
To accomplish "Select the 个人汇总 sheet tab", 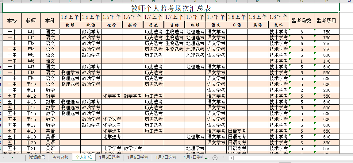I will [x=84, y=157].
